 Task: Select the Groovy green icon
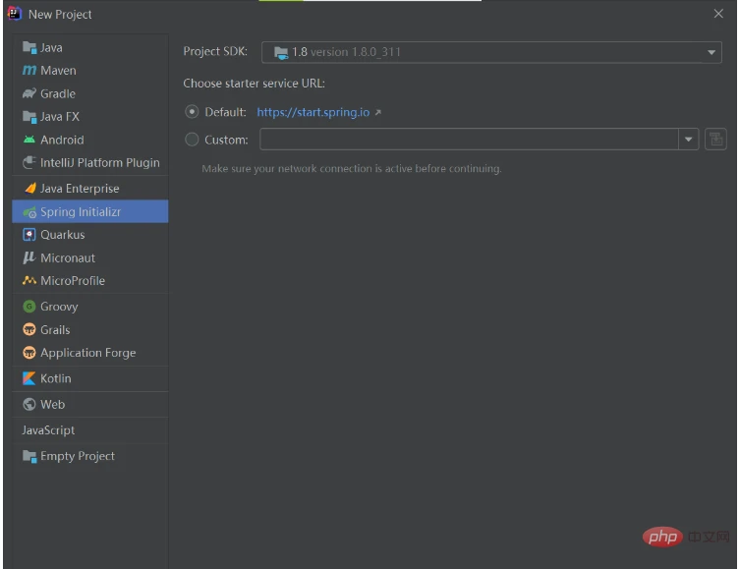(x=29, y=307)
